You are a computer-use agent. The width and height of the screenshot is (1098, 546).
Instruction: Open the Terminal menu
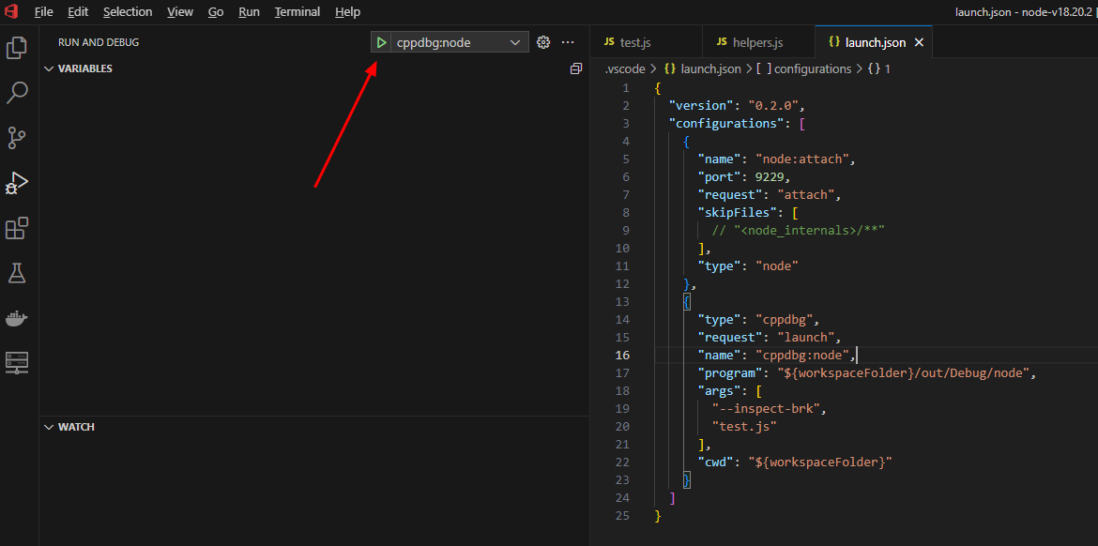pyautogui.click(x=297, y=12)
